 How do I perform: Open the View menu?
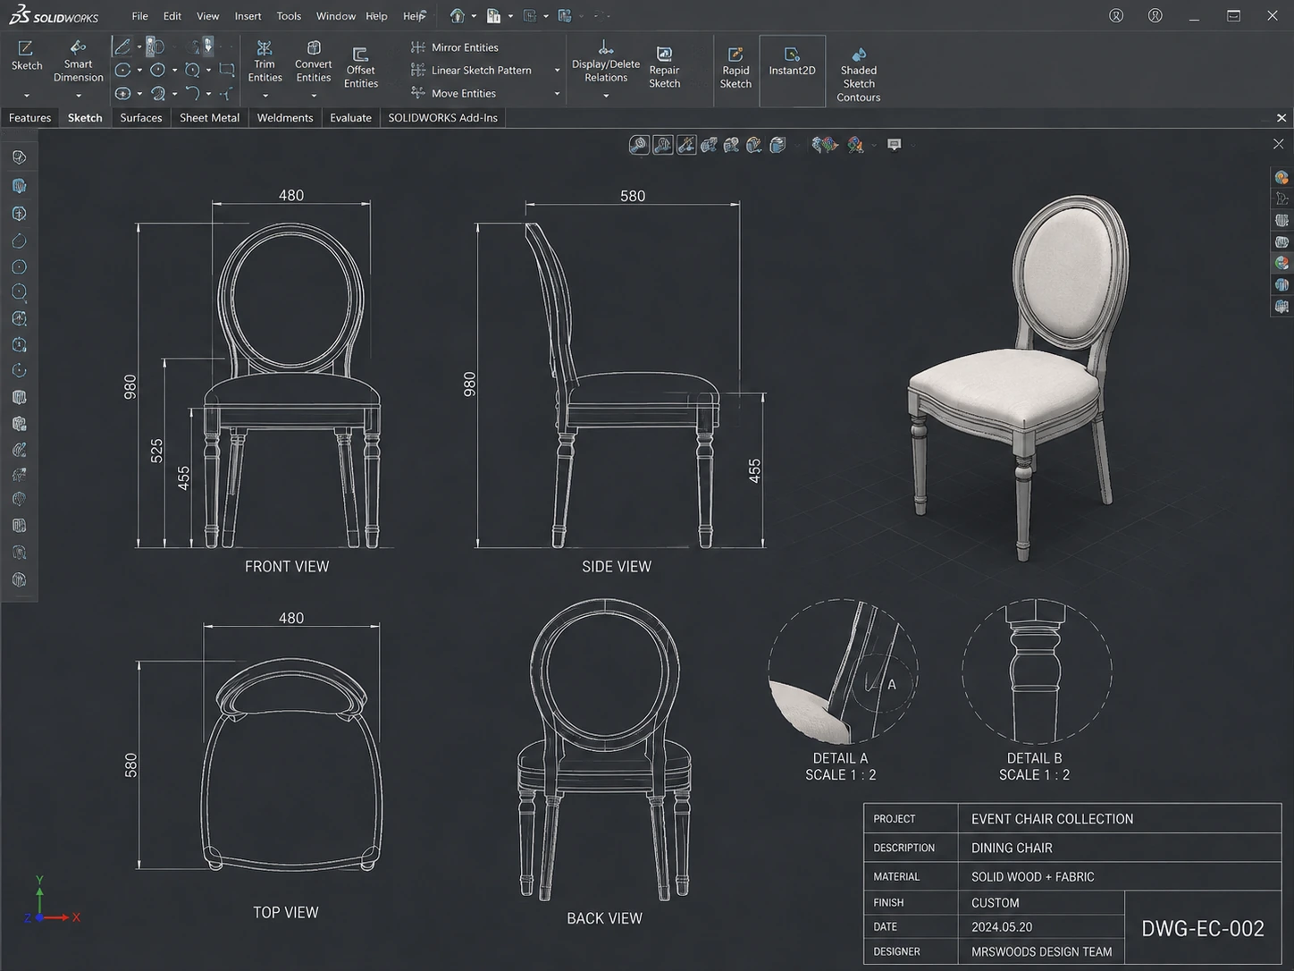[x=207, y=16]
